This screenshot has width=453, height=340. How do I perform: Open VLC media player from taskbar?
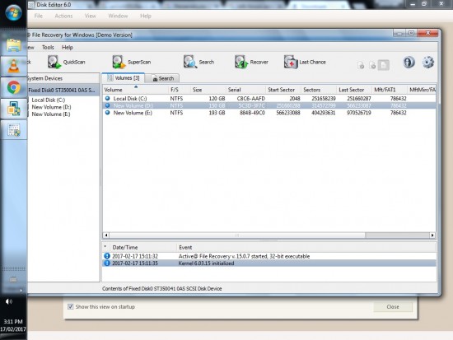click(13, 66)
